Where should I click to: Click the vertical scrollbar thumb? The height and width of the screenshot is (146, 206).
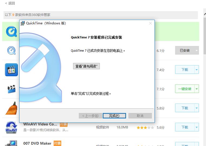click(205, 35)
